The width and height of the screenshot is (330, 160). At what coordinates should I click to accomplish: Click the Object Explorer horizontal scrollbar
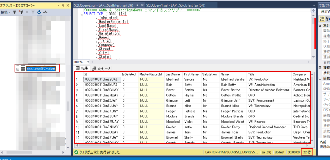33,152
